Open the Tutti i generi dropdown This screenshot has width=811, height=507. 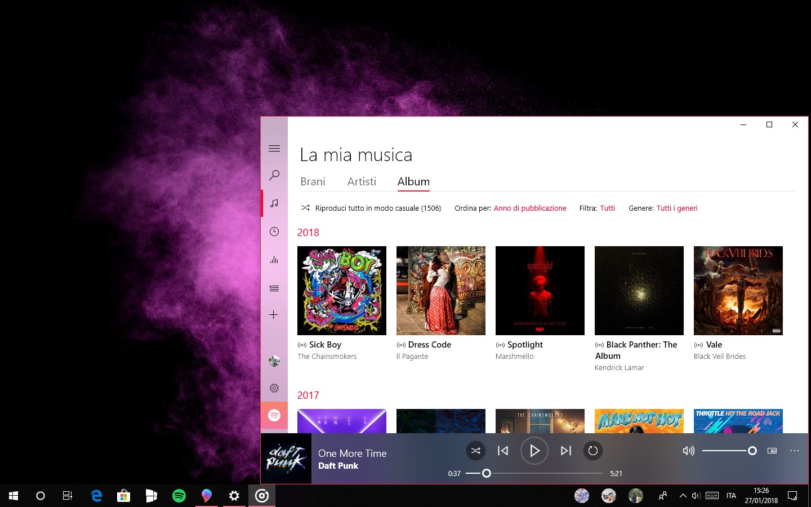pyautogui.click(x=677, y=208)
